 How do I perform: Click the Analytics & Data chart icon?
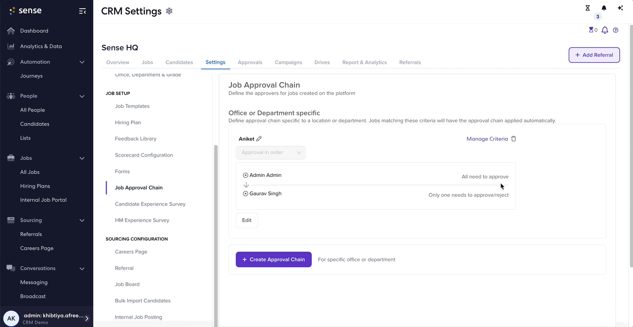[11, 46]
